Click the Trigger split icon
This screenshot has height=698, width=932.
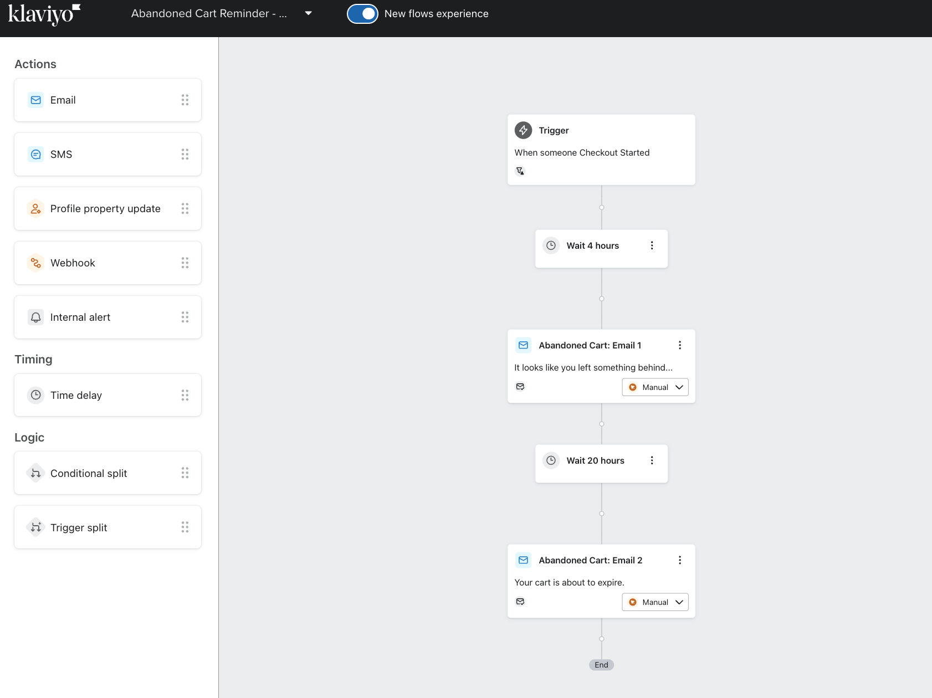pos(36,527)
